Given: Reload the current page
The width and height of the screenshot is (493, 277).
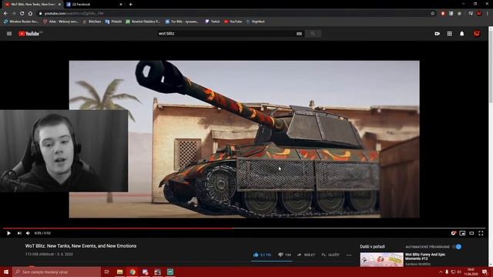Looking at the screenshot, I should 22,14.
